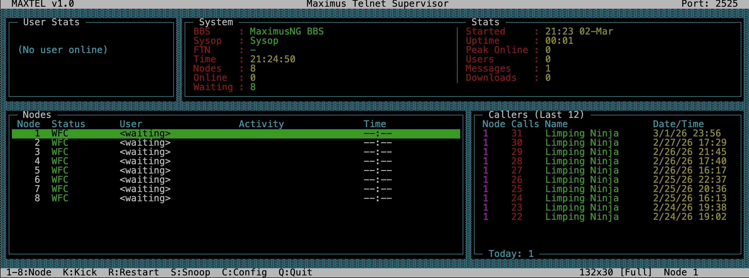Click the Downloads stat label
The image size is (749, 278).
pos(491,78)
